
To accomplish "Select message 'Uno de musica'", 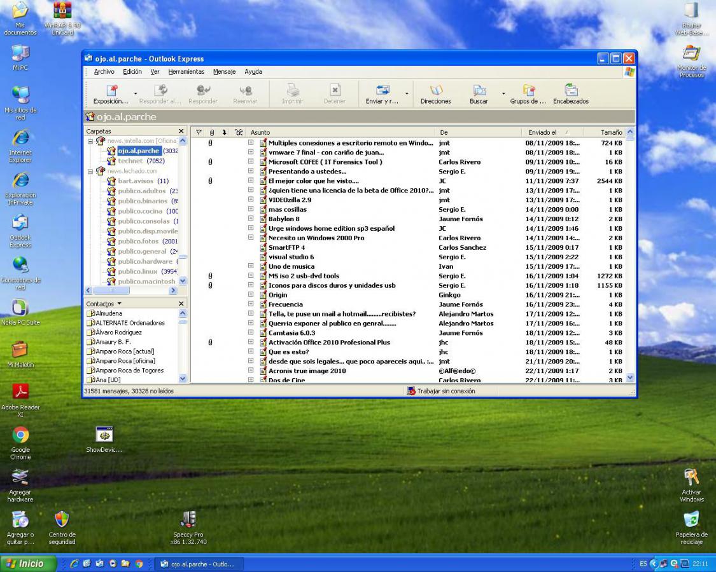I will [291, 266].
